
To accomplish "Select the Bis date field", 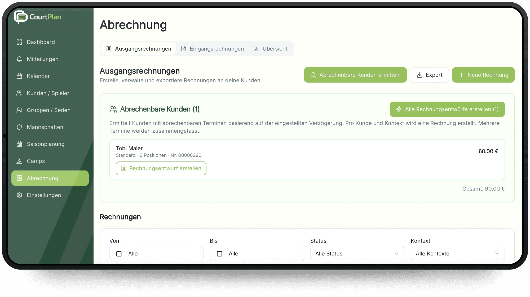I will 257,254.
